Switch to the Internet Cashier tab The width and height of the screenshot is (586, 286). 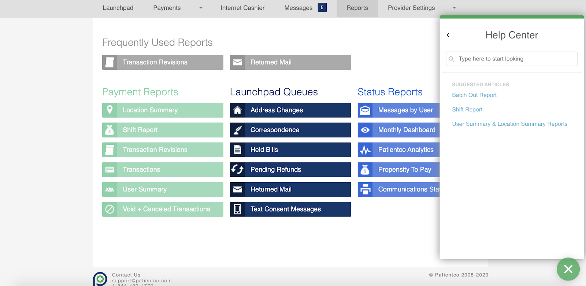point(242,8)
